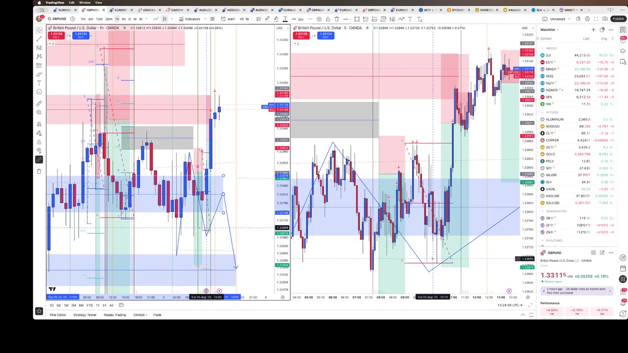Viewport: 628px width, 353px height.
Task: Take a chart snapshot with camera icon
Action: pos(605,19)
